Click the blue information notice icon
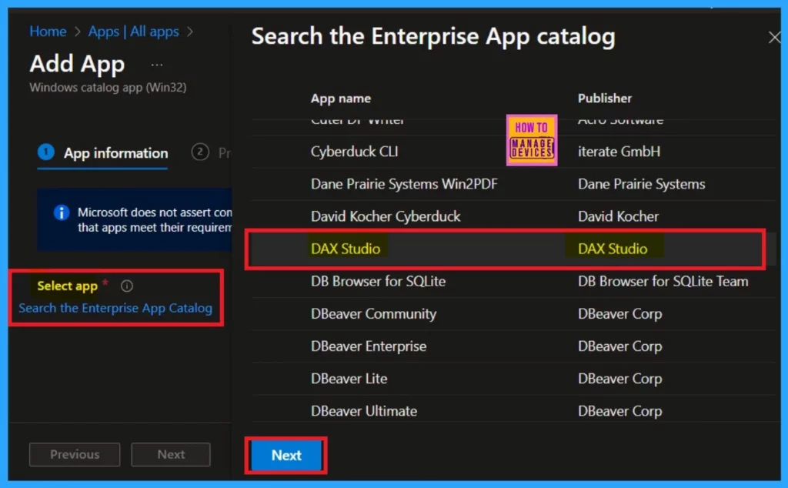Screen dimensions: 788x488 [x=62, y=212]
